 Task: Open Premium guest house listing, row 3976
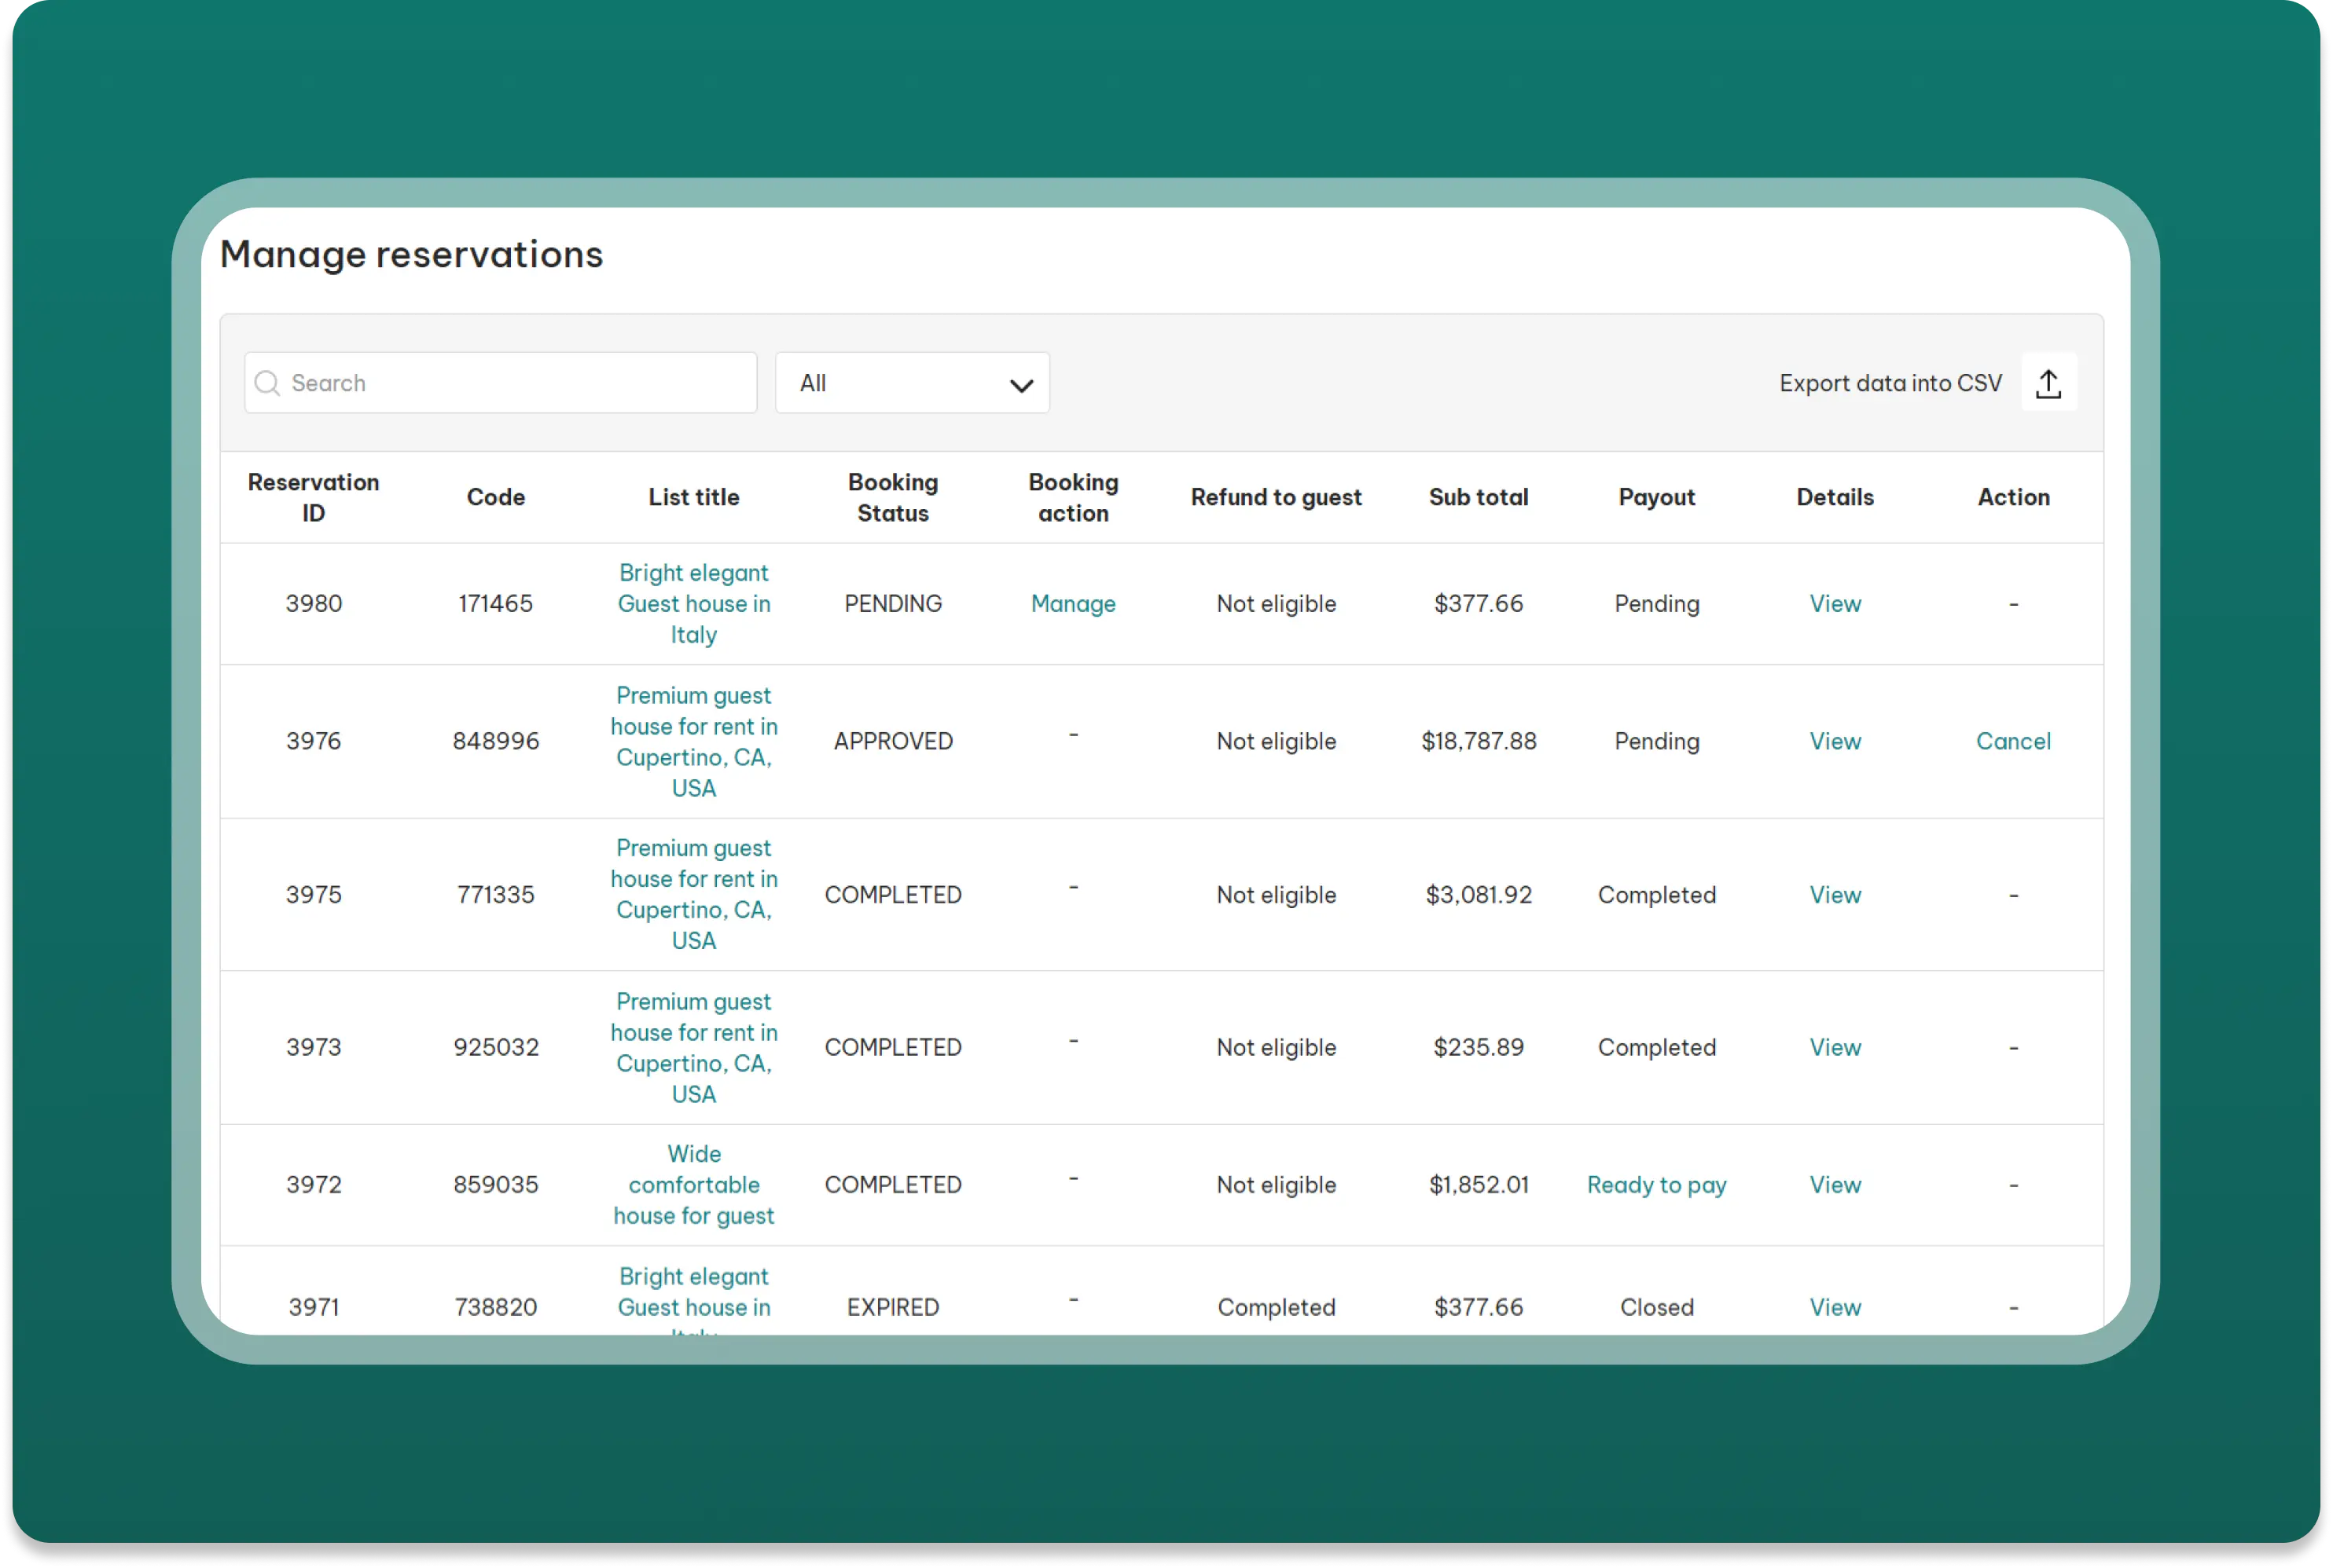[x=693, y=741]
